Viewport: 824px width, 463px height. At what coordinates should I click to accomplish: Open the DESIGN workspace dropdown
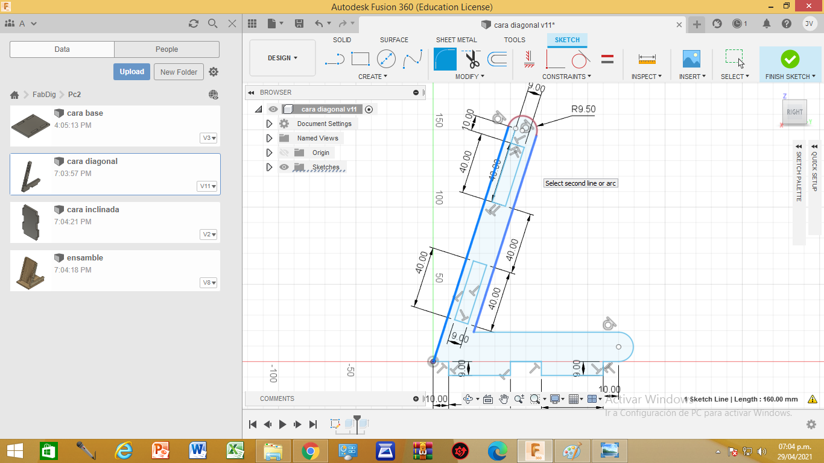pos(282,58)
